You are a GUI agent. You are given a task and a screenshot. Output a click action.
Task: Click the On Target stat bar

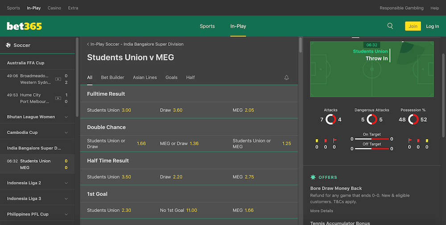pos(372,139)
